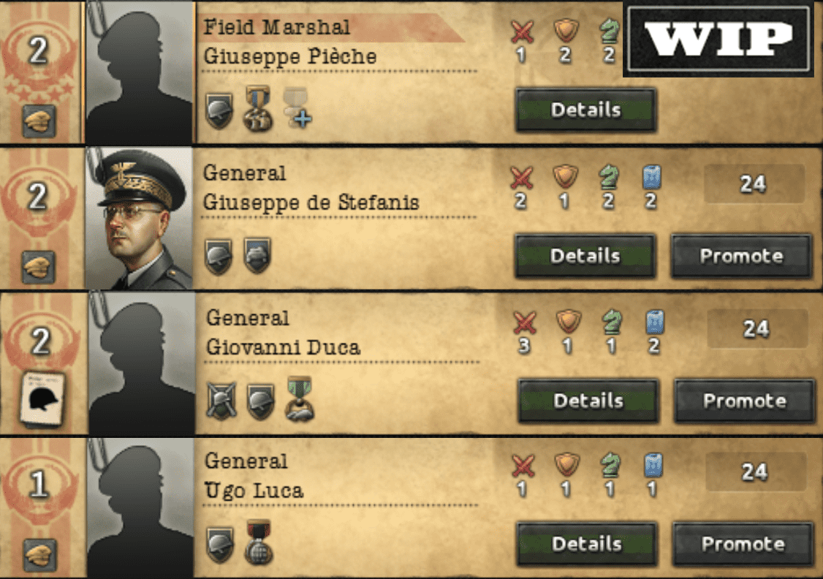Viewport: 823px width, 579px height.
Task: Click Giovanni Duca's attack skill crossed swords
Action: coord(524,322)
